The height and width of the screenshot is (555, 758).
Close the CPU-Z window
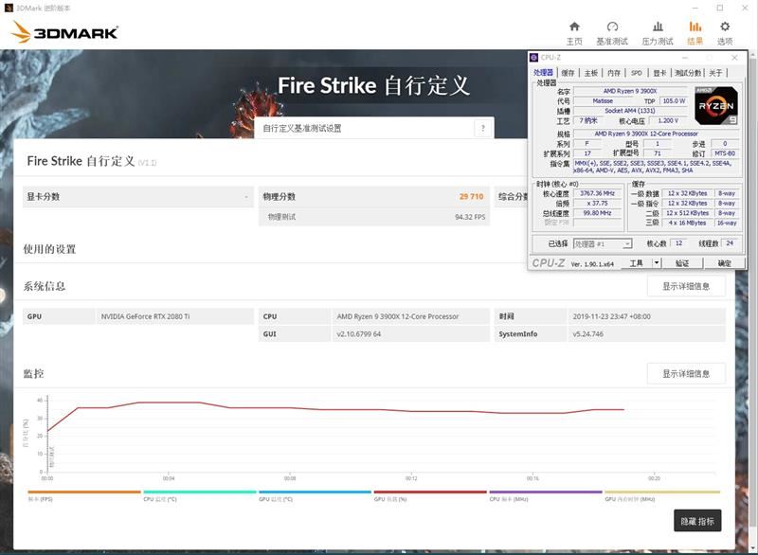pyautogui.click(x=734, y=58)
